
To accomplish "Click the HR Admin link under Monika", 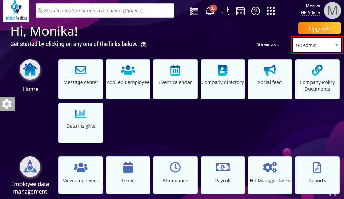I will 310,13.
